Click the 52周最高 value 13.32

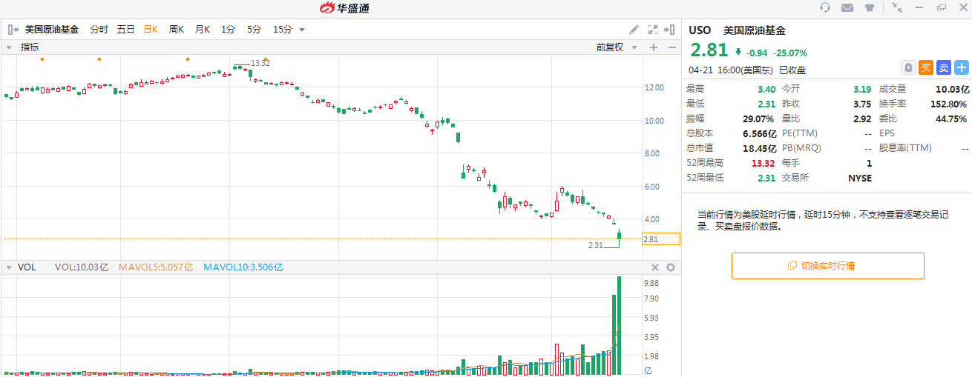click(764, 163)
